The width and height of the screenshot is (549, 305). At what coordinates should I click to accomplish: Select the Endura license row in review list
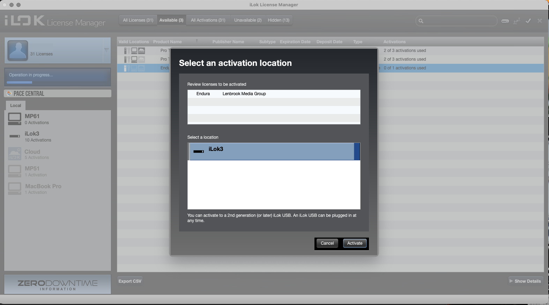point(274,94)
